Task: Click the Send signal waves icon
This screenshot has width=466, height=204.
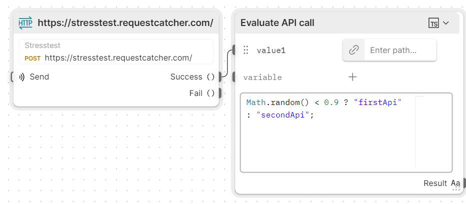Action: [22, 77]
